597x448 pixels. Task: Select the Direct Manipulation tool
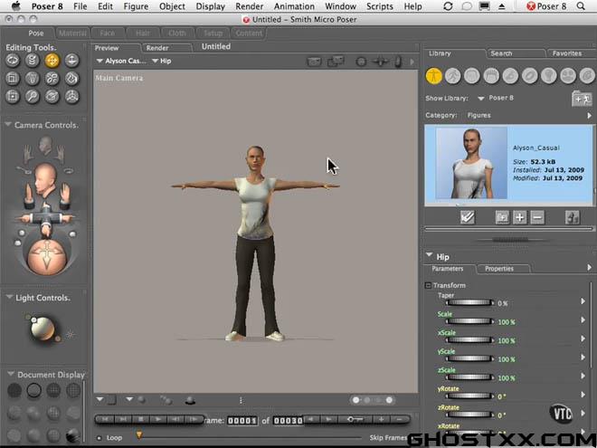click(72, 97)
